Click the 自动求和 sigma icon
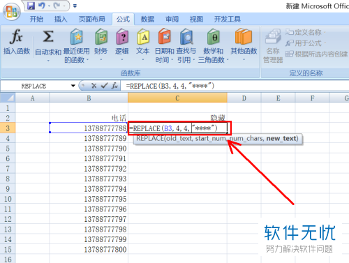This screenshot has height=263, width=349. (48, 36)
